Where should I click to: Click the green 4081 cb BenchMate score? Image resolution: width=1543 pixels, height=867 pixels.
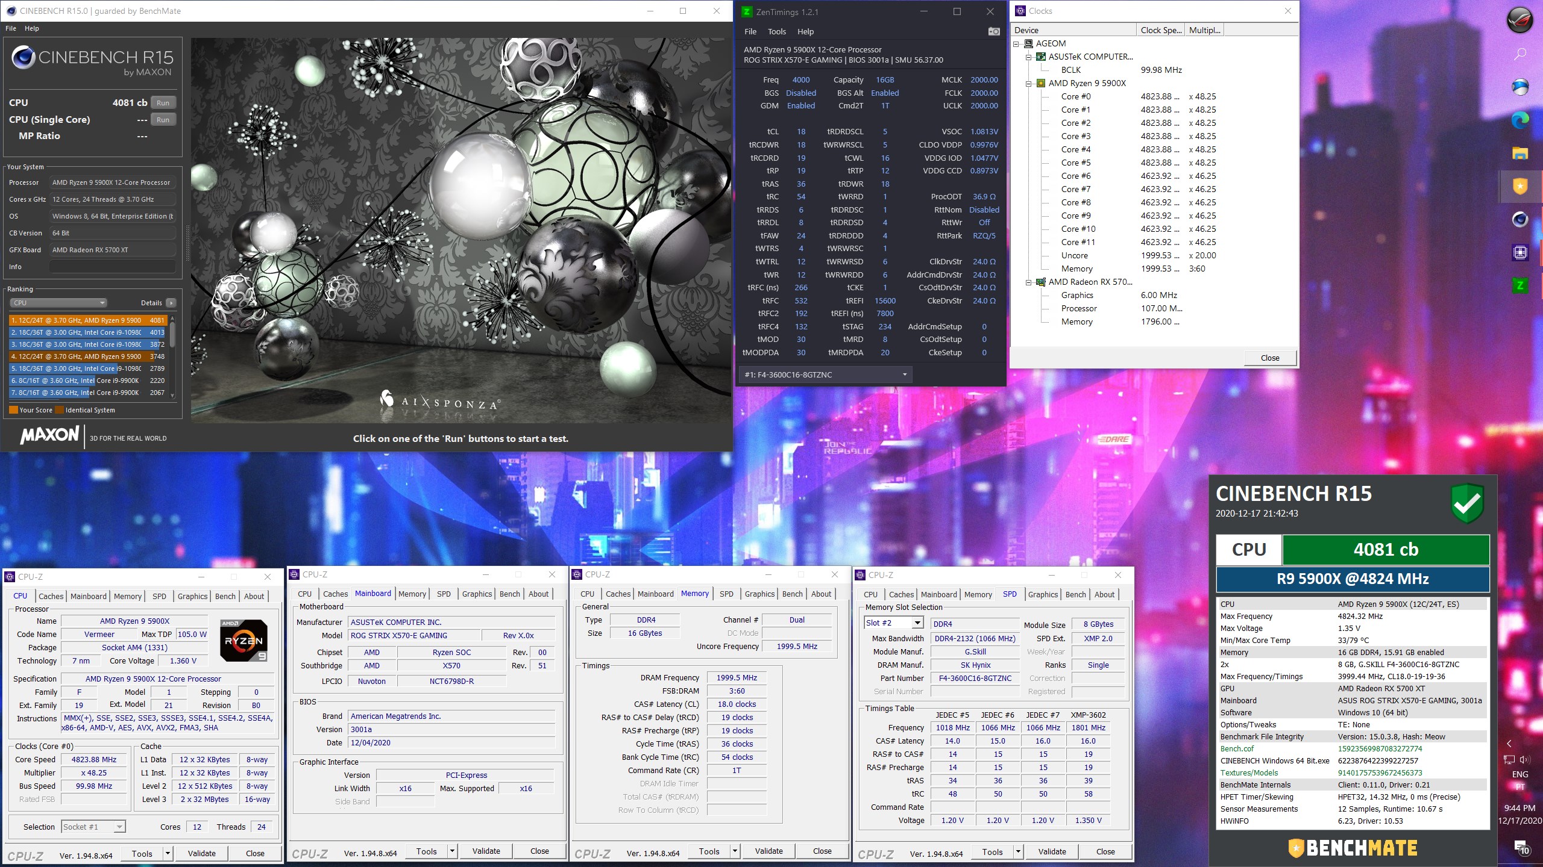coord(1386,550)
